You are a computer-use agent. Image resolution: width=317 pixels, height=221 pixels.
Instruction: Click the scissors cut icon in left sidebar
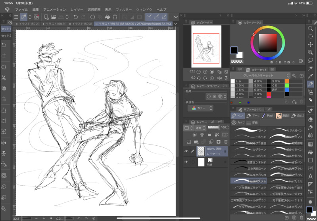[x=4, y=78]
